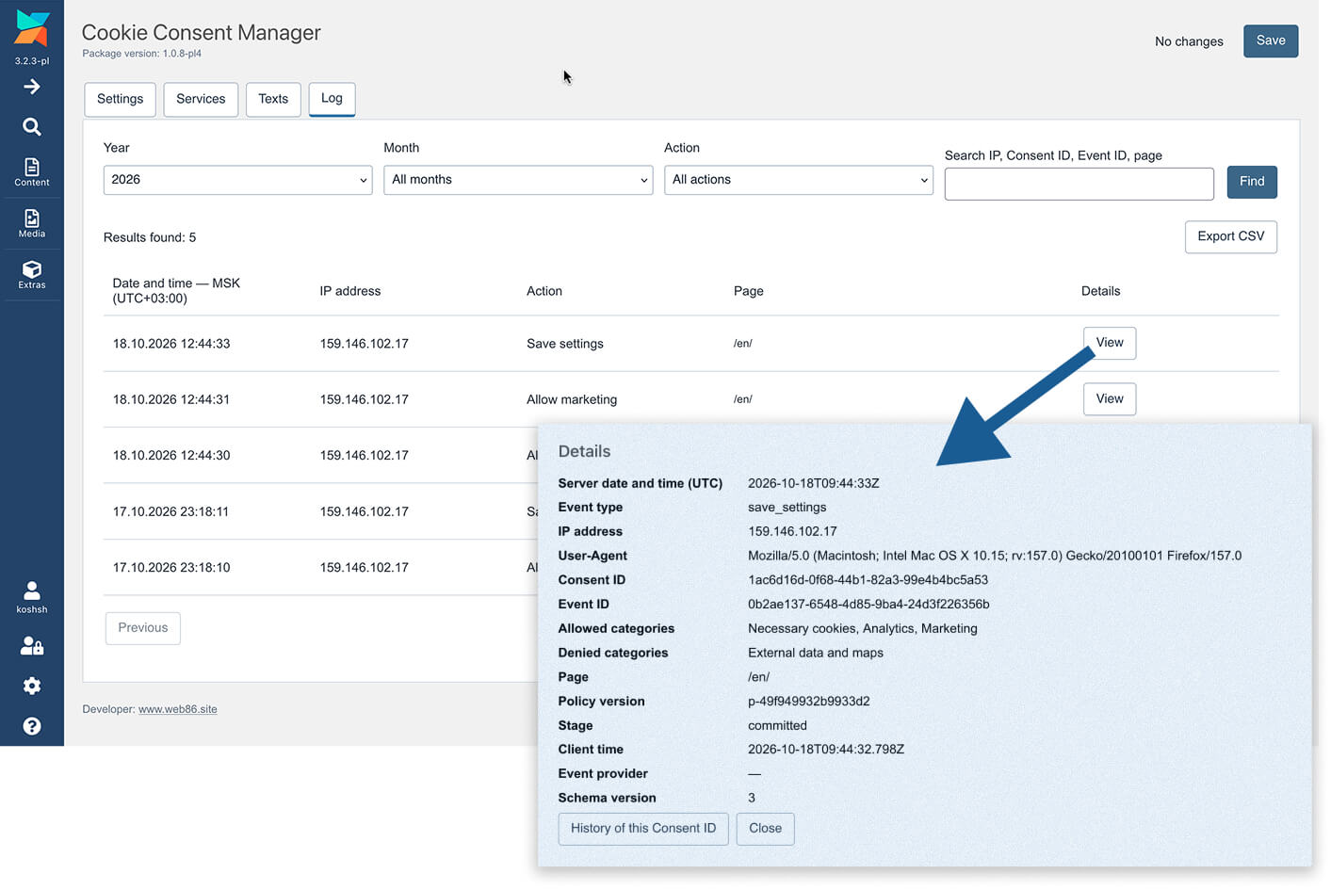Export the log with Export CSV
The width and height of the screenshot is (1331, 890).
click(1231, 236)
